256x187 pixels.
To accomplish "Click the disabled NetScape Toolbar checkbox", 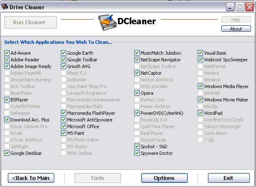I will 137,66.
